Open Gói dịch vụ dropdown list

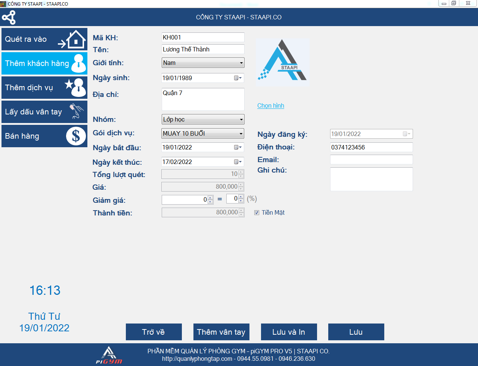tap(241, 133)
